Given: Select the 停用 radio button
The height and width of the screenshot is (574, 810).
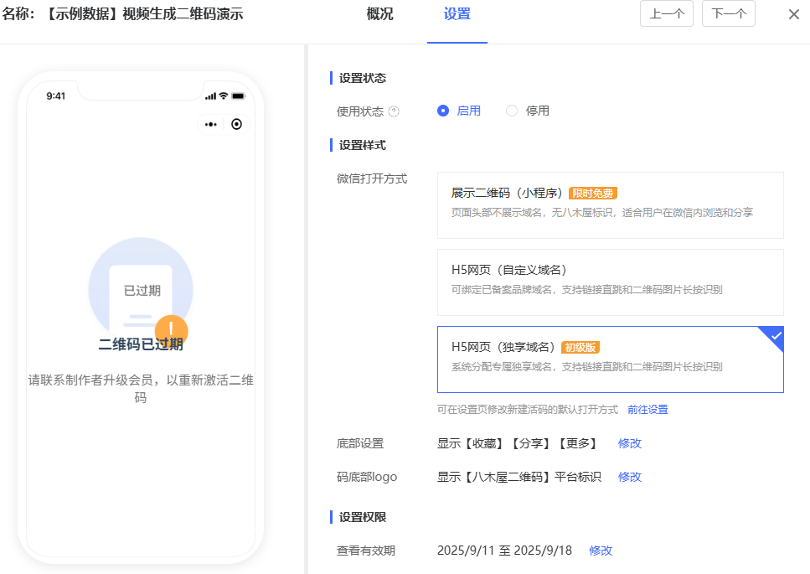Looking at the screenshot, I should point(512,111).
